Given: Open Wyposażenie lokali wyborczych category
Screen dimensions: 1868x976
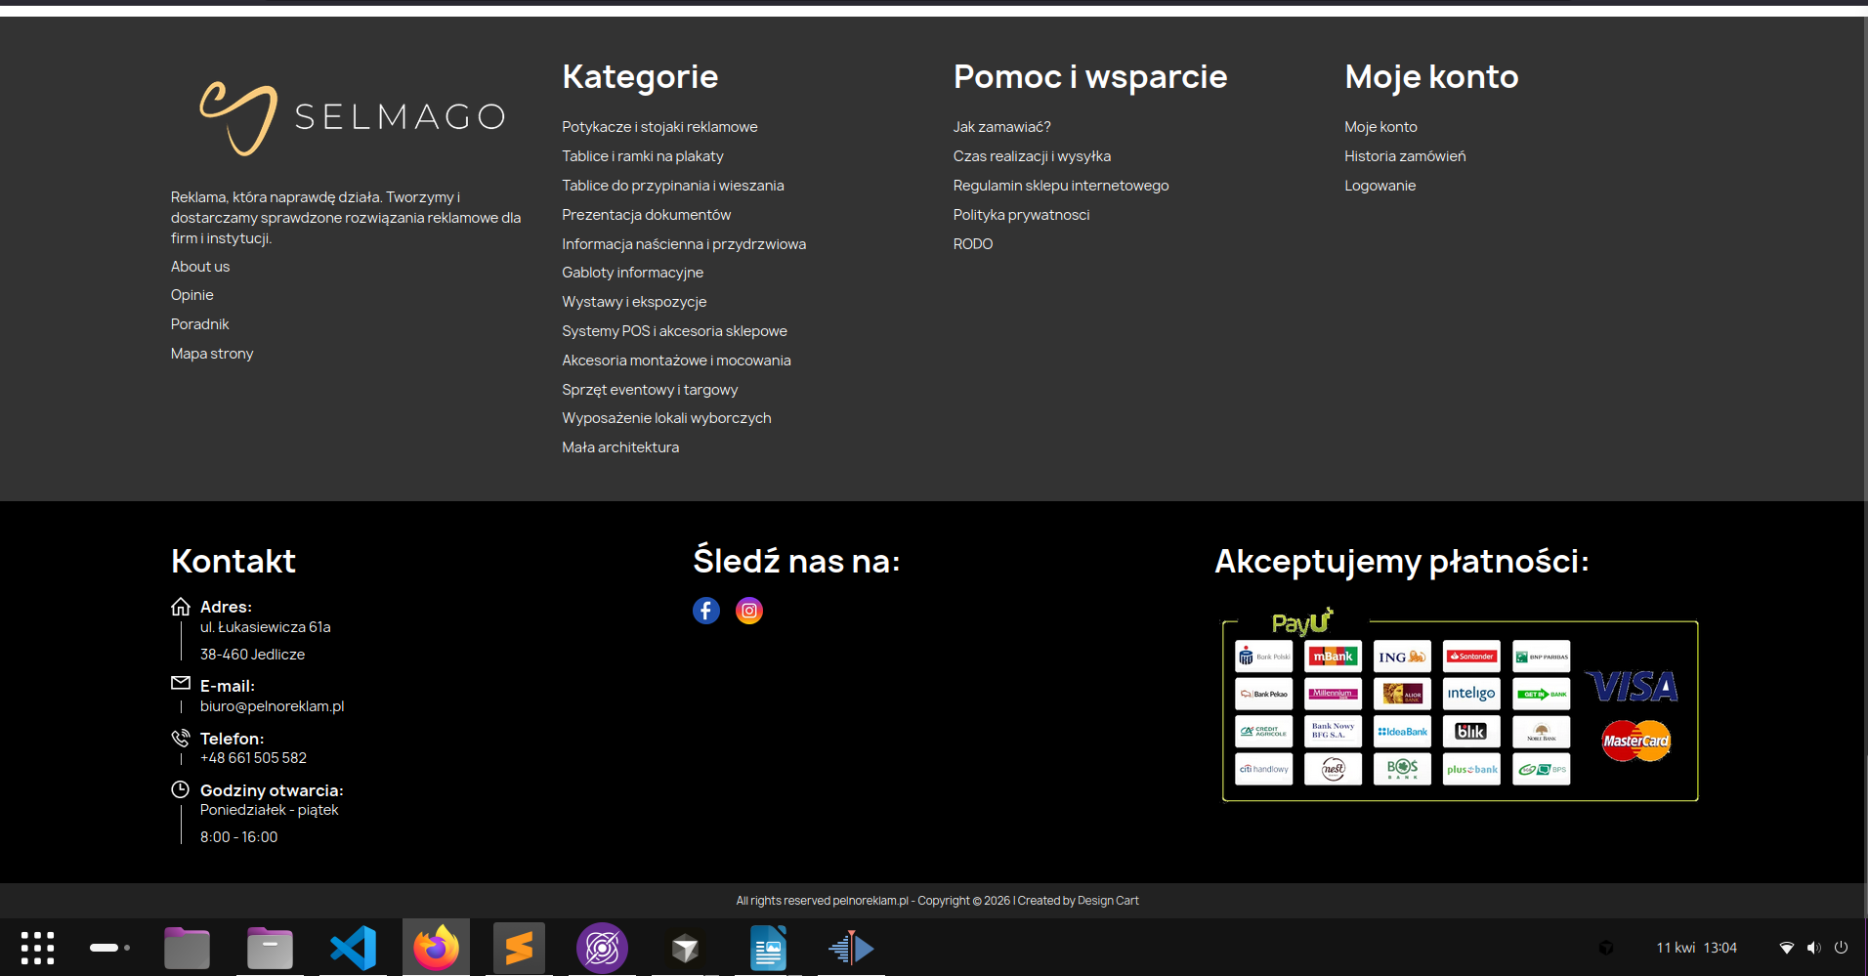Looking at the screenshot, I should [666, 418].
